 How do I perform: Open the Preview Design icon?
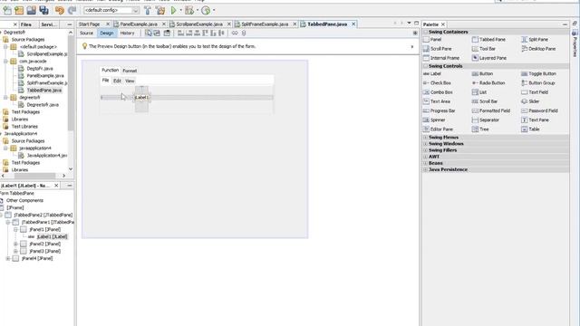pos(167,33)
